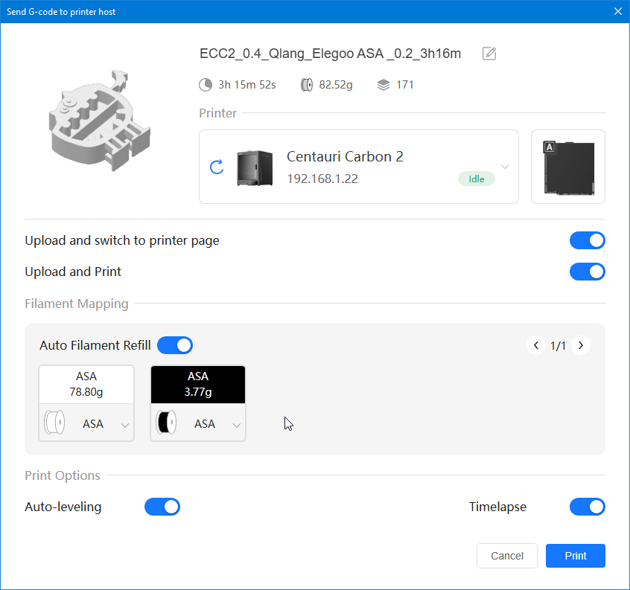Expand the printer selection dropdown chevron
This screenshot has height=590, width=630.
(505, 167)
